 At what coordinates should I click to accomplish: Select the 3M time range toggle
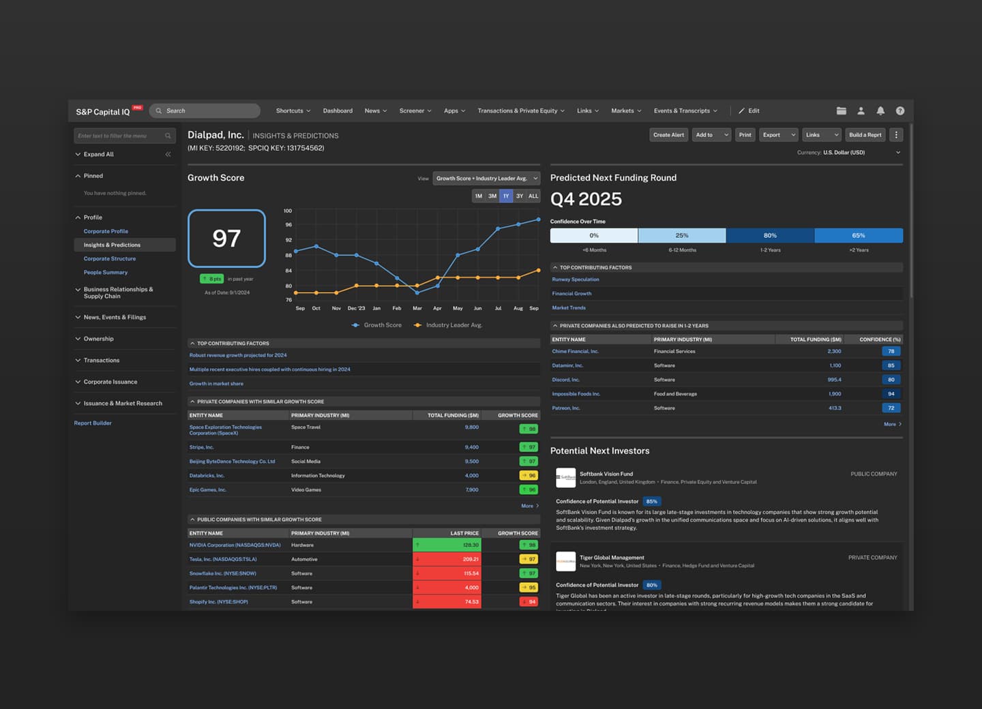pyautogui.click(x=492, y=196)
